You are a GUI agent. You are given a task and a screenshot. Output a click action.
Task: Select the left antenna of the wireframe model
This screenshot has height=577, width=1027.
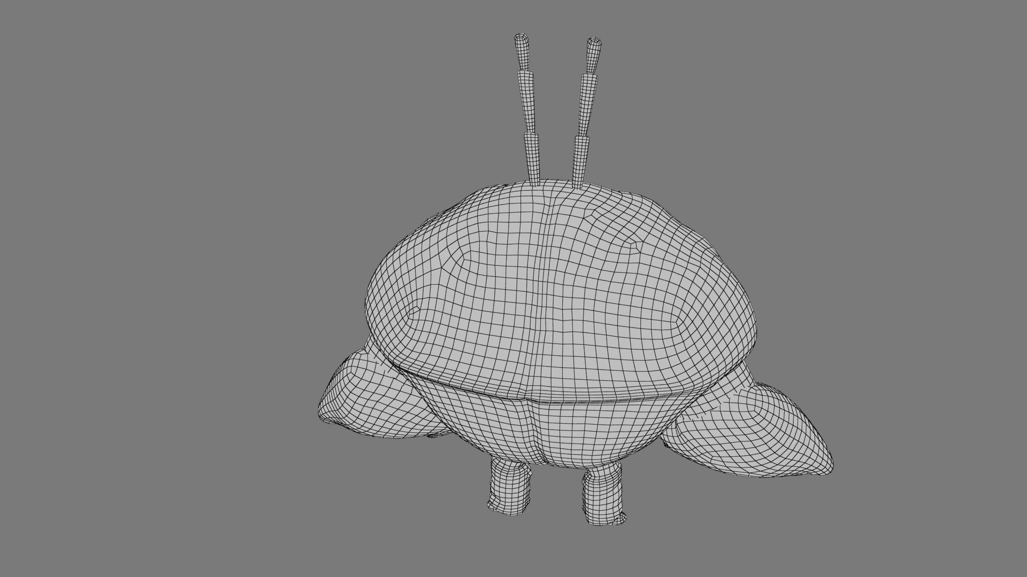(x=527, y=110)
